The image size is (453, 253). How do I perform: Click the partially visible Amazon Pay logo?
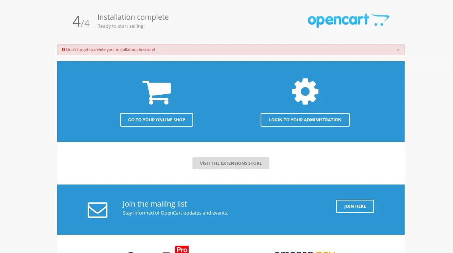click(305, 252)
